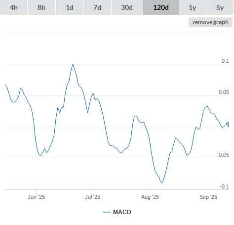The height and width of the screenshot is (225, 234).
Task: Click the Sep '25 axis label
Action: pos(208,197)
